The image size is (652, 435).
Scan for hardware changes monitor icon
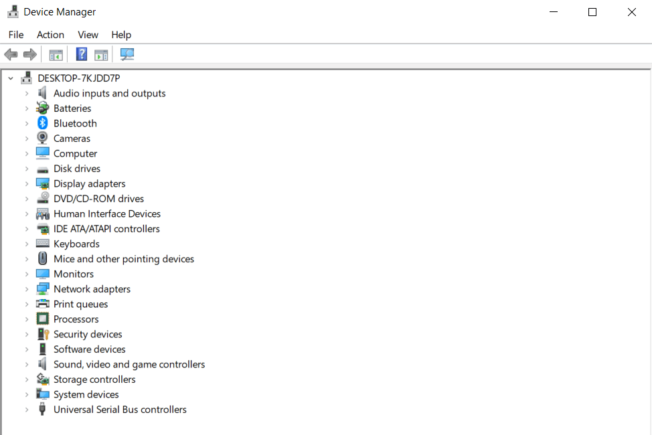pyautogui.click(x=127, y=54)
